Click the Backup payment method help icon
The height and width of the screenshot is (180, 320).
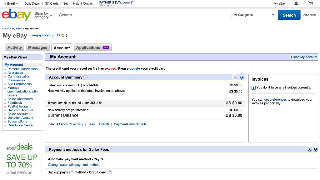[x=110, y=172]
